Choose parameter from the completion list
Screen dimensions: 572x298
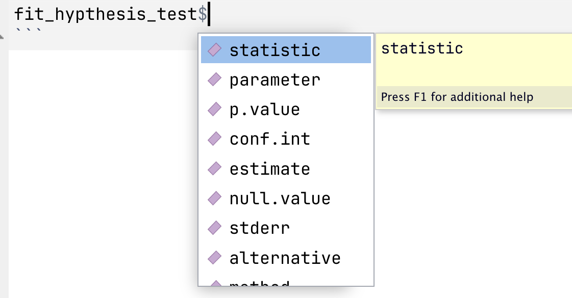click(x=275, y=79)
